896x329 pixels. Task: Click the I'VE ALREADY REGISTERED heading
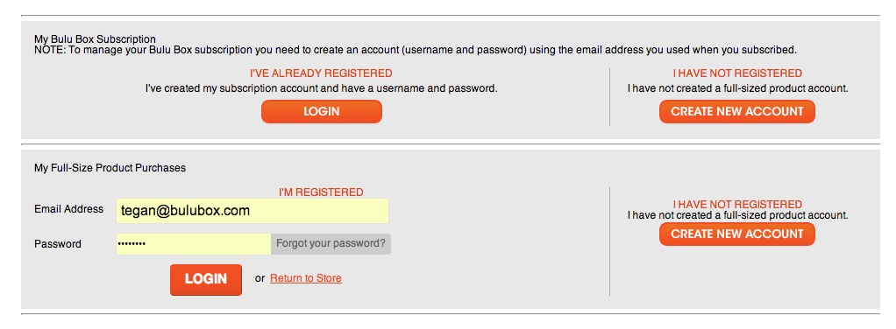point(321,73)
